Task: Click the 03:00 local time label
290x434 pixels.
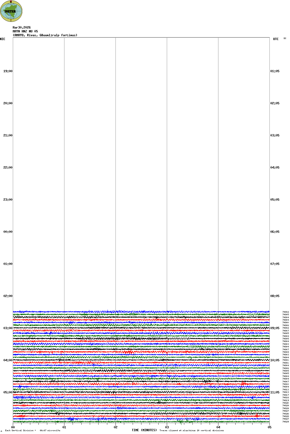Action: pyautogui.click(x=8, y=328)
